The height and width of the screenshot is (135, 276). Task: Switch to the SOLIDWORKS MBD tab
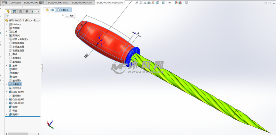(58, 3)
